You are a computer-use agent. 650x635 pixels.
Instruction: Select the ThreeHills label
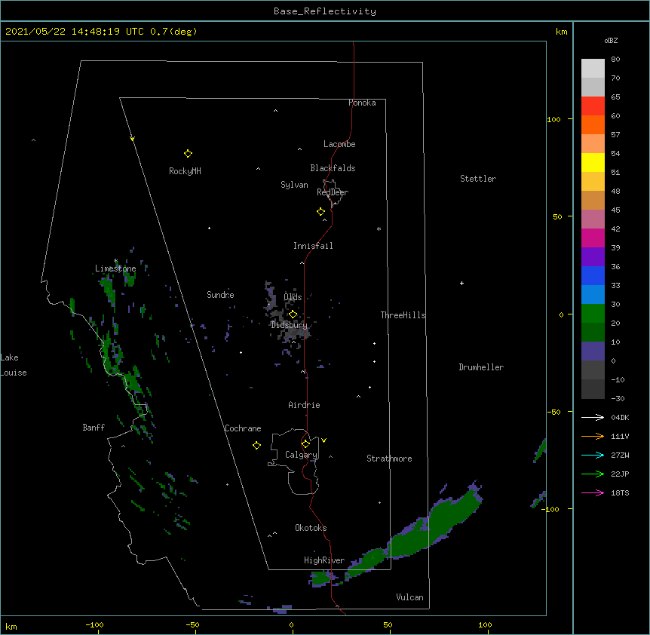(403, 315)
